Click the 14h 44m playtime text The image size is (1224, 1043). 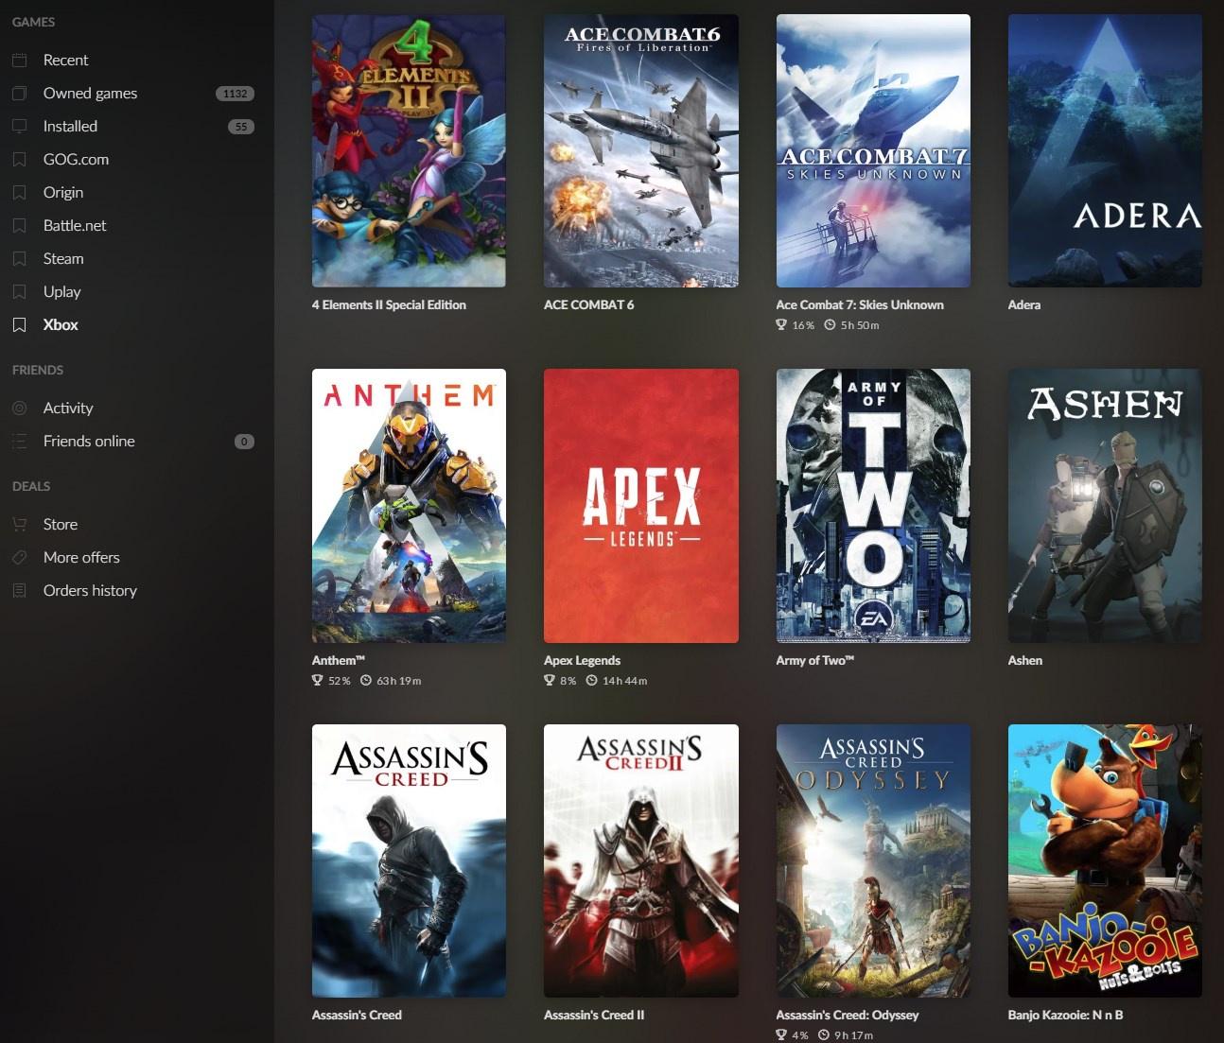(x=625, y=681)
